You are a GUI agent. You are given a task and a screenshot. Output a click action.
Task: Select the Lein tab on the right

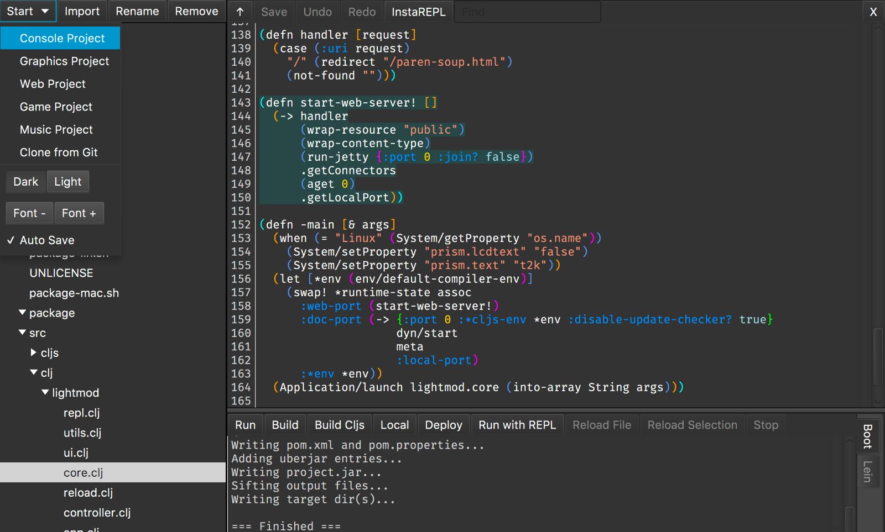point(867,472)
